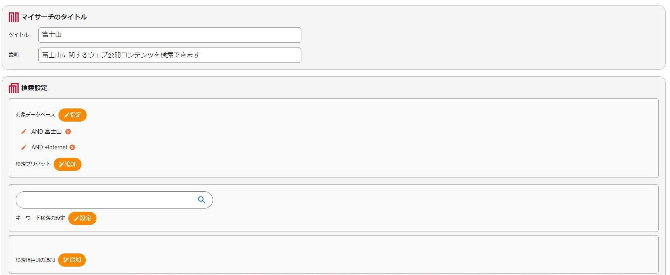The height and width of the screenshot is (275, 670).
Task: Edit the AND +internet condition via pencil
Action: [24, 147]
